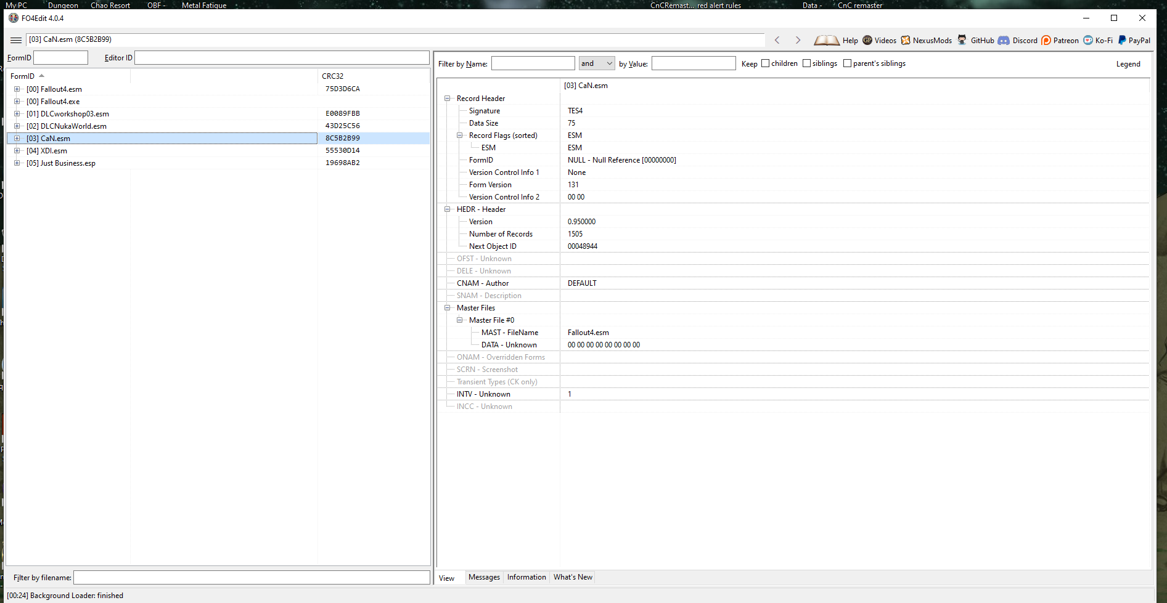Open the GitHub octocat icon
Screen dimensions: 1167x603
point(962,40)
